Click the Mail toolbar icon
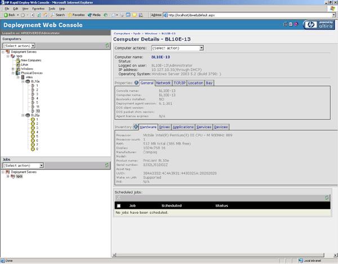The image size is (338, 264). click(114, 15)
